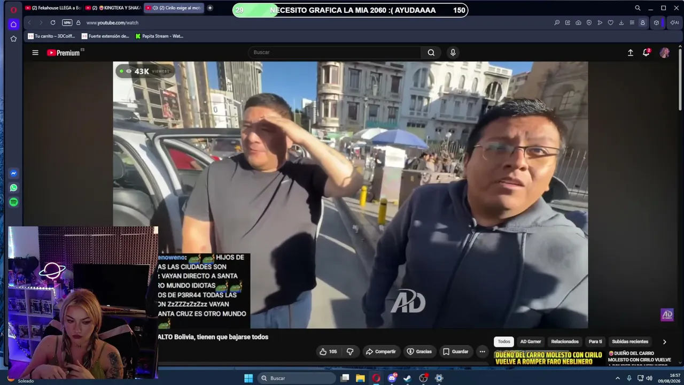This screenshot has width=684, height=385.
Task: Open a new browser tab
Action: pyautogui.click(x=210, y=8)
